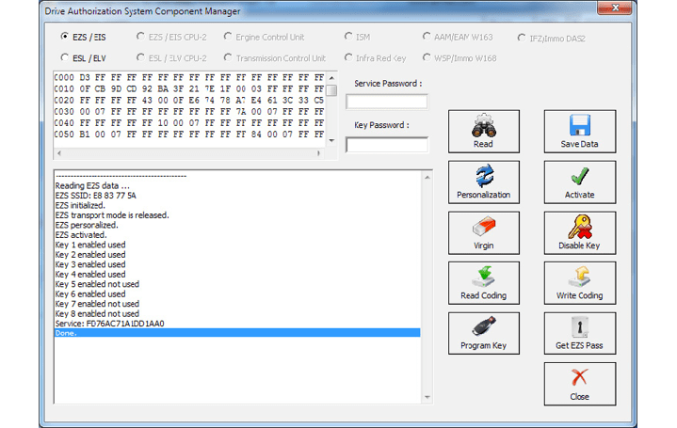677x428 pixels.
Task: Click log panel scrollbar down arrow
Action: [x=427, y=397]
